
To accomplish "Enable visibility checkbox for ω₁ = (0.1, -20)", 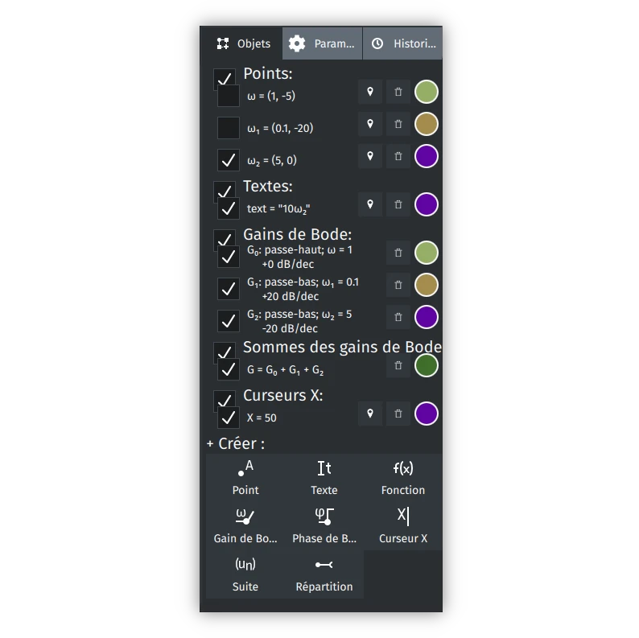I will [x=229, y=128].
